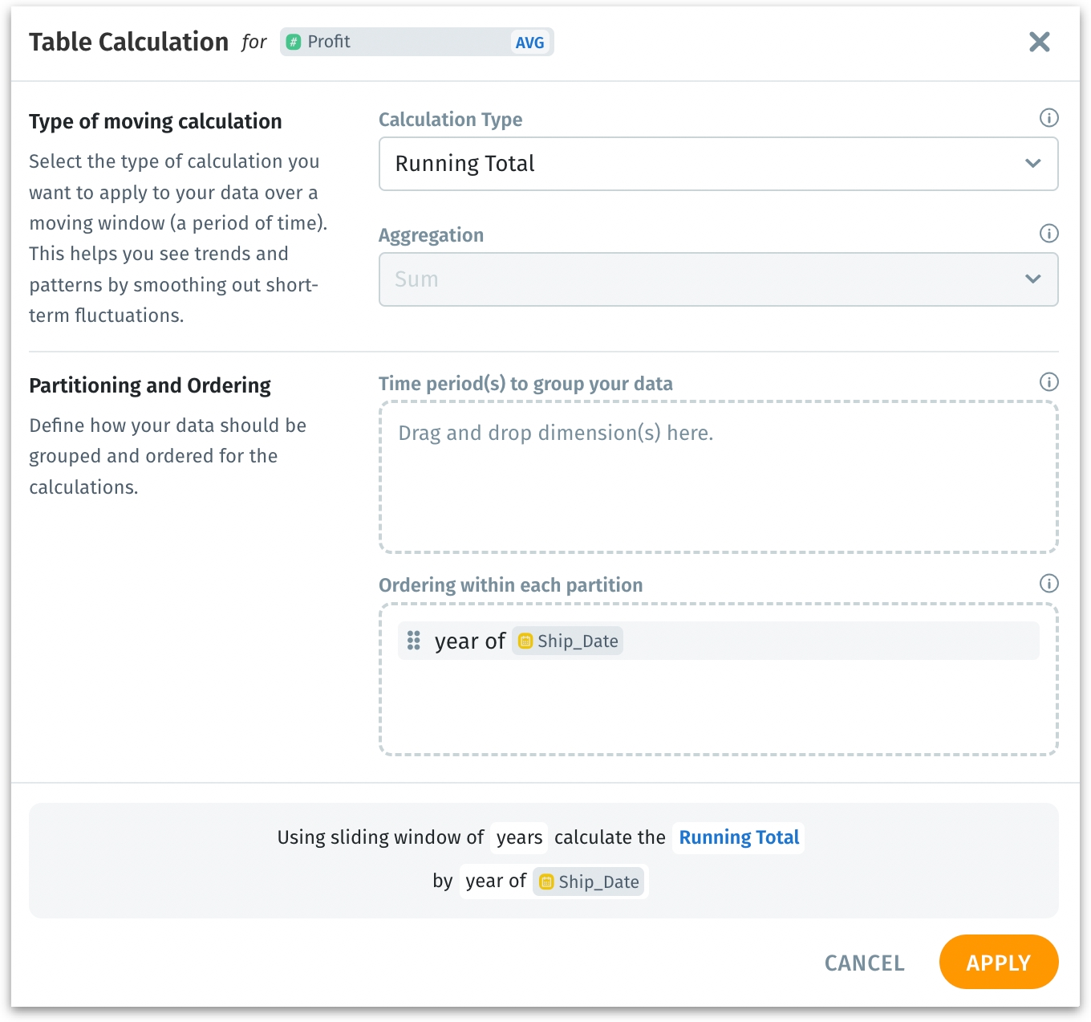Click the Profit measure pill
Viewport: 1091px width, 1022px height.
(x=416, y=42)
